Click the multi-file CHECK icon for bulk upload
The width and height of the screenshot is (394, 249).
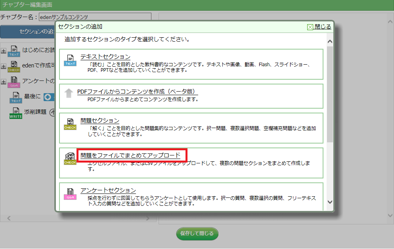[70, 159]
